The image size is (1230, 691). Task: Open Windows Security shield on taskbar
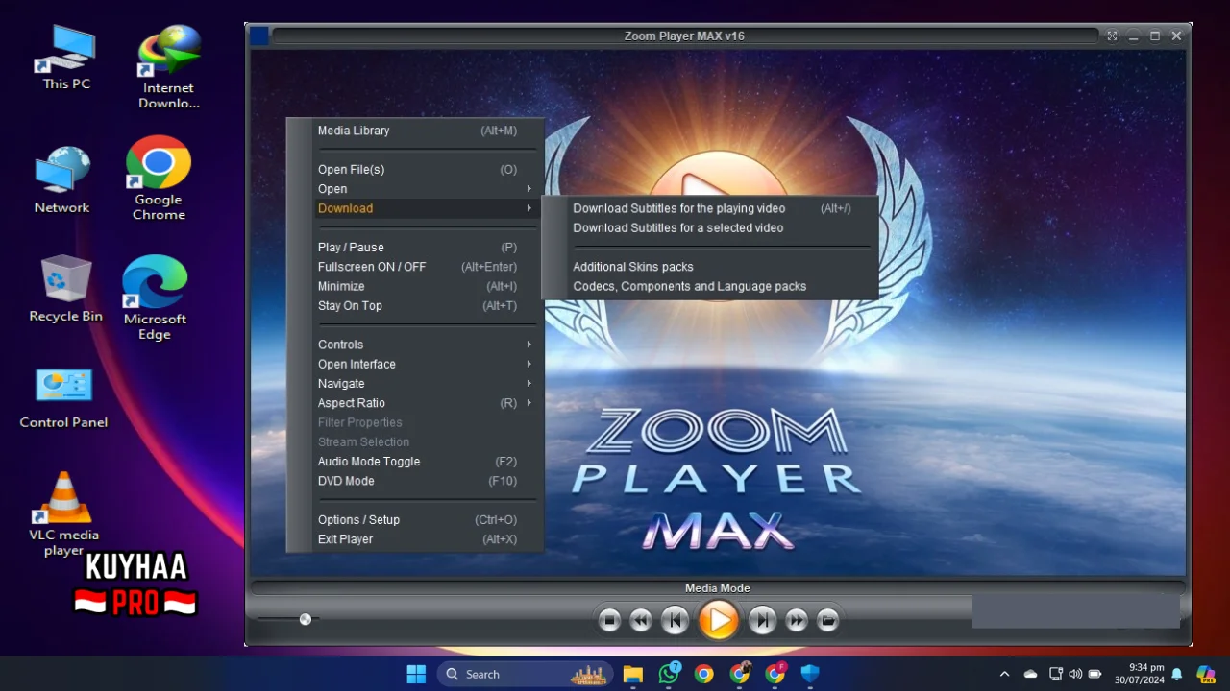810,674
